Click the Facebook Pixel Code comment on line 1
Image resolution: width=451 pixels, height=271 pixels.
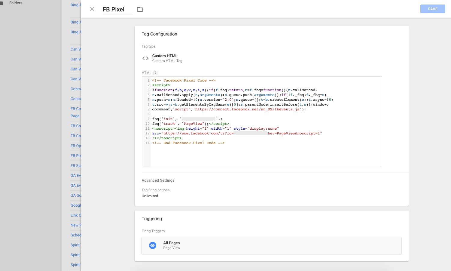point(184,81)
